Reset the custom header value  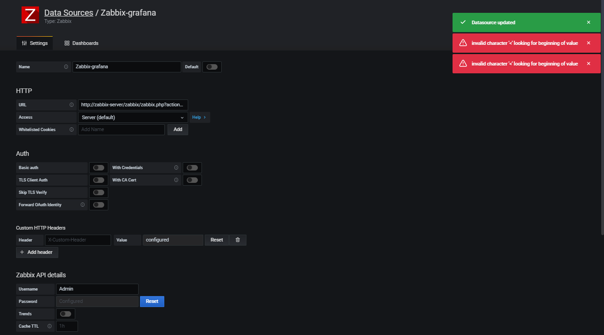click(217, 240)
